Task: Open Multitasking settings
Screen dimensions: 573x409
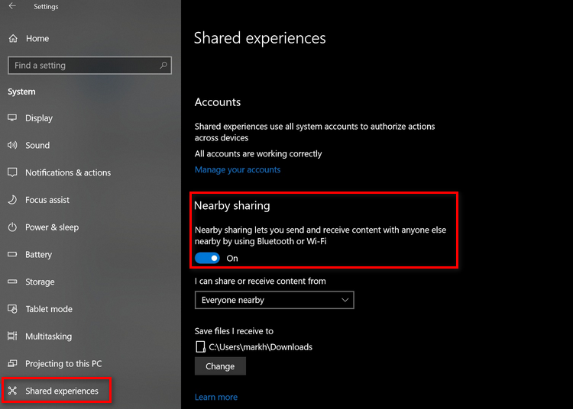Action: click(x=49, y=337)
